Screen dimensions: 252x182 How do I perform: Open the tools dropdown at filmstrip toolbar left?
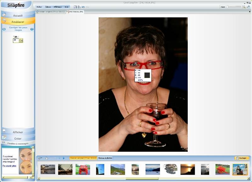(40, 158)
